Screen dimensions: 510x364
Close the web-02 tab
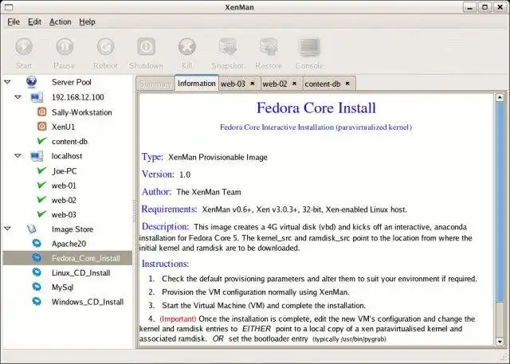coord(294,84)
